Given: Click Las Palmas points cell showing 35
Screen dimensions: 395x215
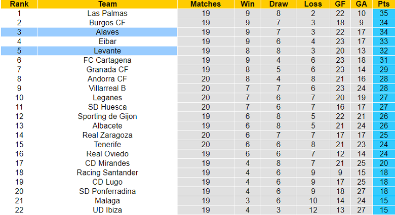Looking at the screenshot, I should pos(383,13).
